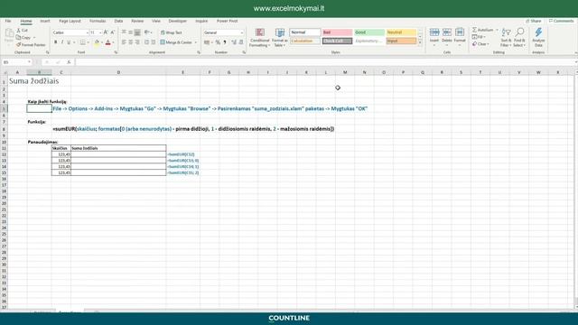Image resolution: width=578 pixels, height=325 pixels.
Task: Open Find & Select menu
Action: (x=519, y=38)
